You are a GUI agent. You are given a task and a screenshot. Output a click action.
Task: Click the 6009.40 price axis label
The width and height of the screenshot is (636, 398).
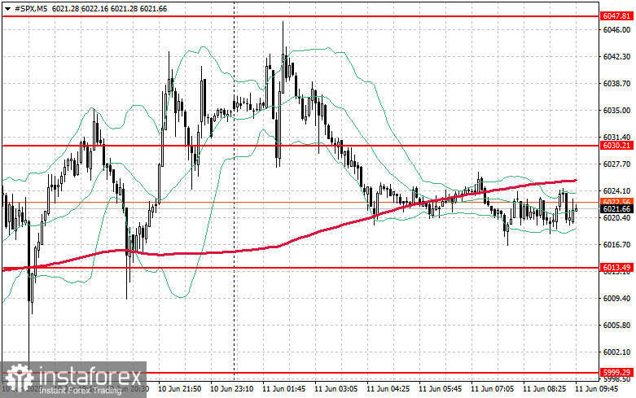tap(616, 299)
